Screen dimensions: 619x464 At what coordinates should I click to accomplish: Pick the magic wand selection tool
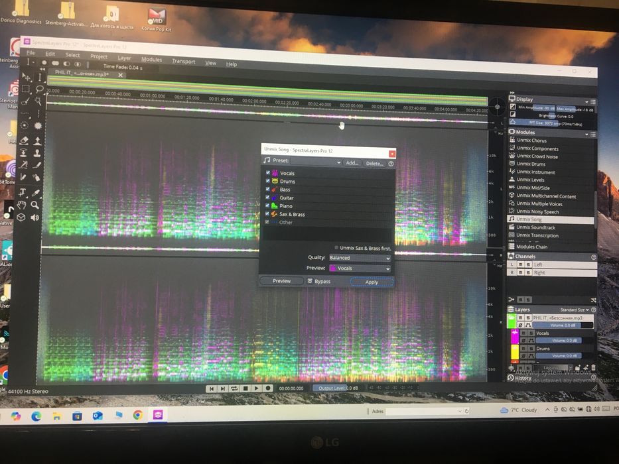pyautogui.click(x=38, y=101)
